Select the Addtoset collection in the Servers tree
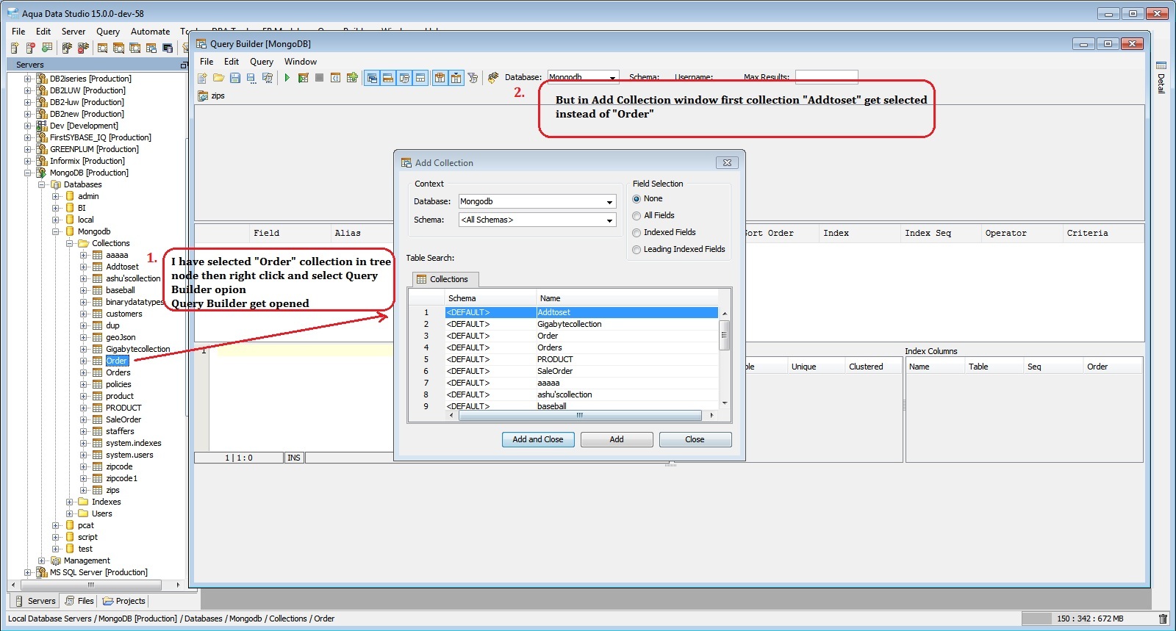 pyautogui.click(x=122, y=267)
